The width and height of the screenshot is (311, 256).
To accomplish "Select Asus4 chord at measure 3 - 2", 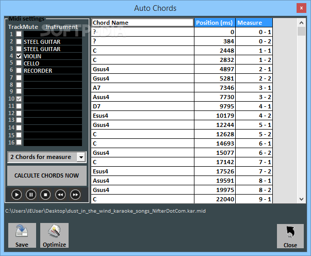I will [142, 97].
